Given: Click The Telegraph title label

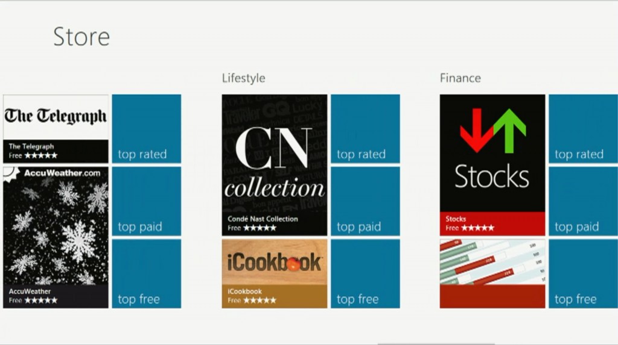Looking at the screenshot, I should click(31, 146).
